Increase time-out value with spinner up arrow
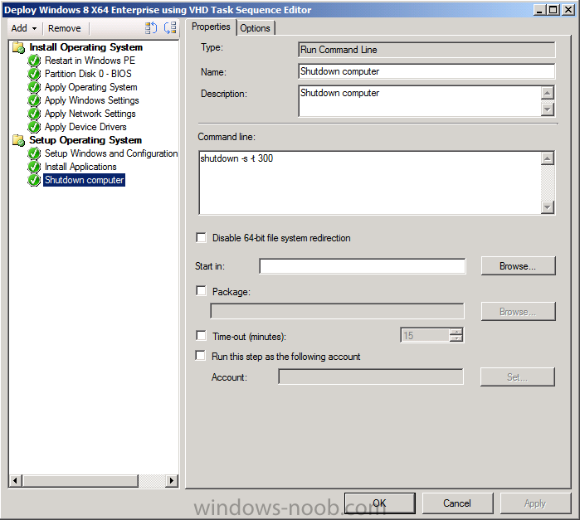Image resolution: width=580 pixels, height=520 pixels. click(x=456, y=332)
